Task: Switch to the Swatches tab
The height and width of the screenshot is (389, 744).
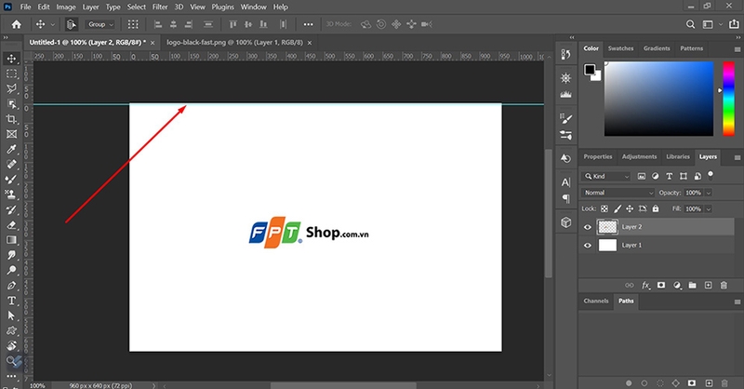Action: 620,48
